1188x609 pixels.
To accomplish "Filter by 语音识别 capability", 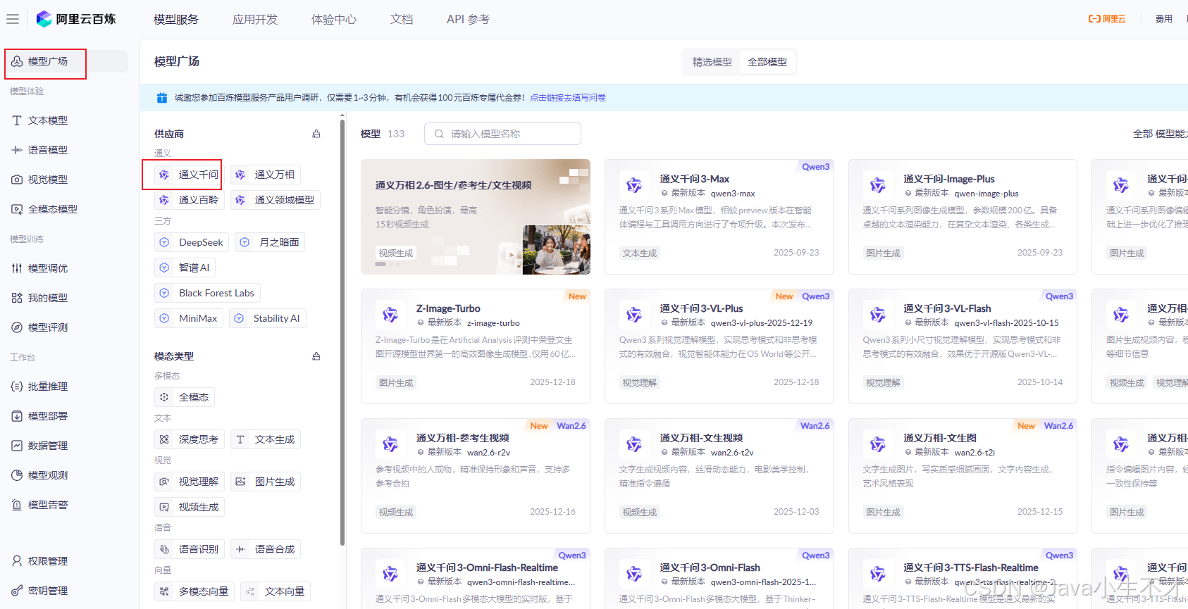I will (x=190, y=549).
